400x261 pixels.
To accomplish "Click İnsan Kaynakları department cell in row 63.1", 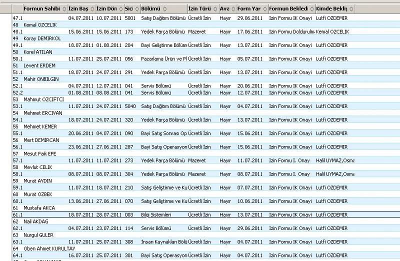I will pos(164,242).
